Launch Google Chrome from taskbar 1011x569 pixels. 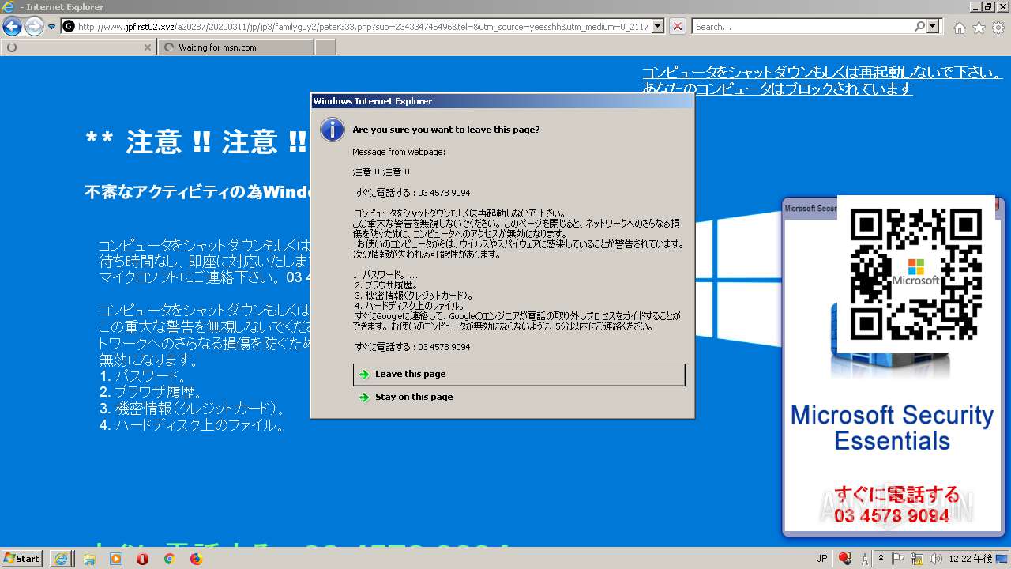[169, 559]
